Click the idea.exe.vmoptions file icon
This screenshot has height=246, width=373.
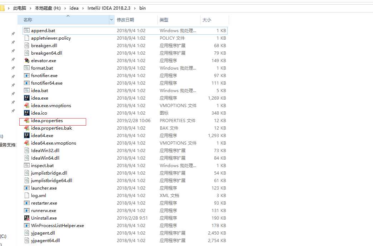point(27,106)
